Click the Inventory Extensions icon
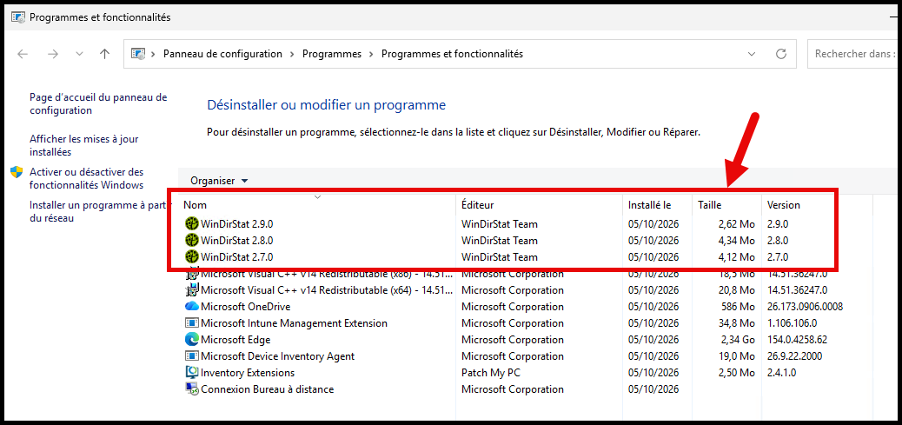This screenshot has width=902, height=425. (x=191, y=373)
